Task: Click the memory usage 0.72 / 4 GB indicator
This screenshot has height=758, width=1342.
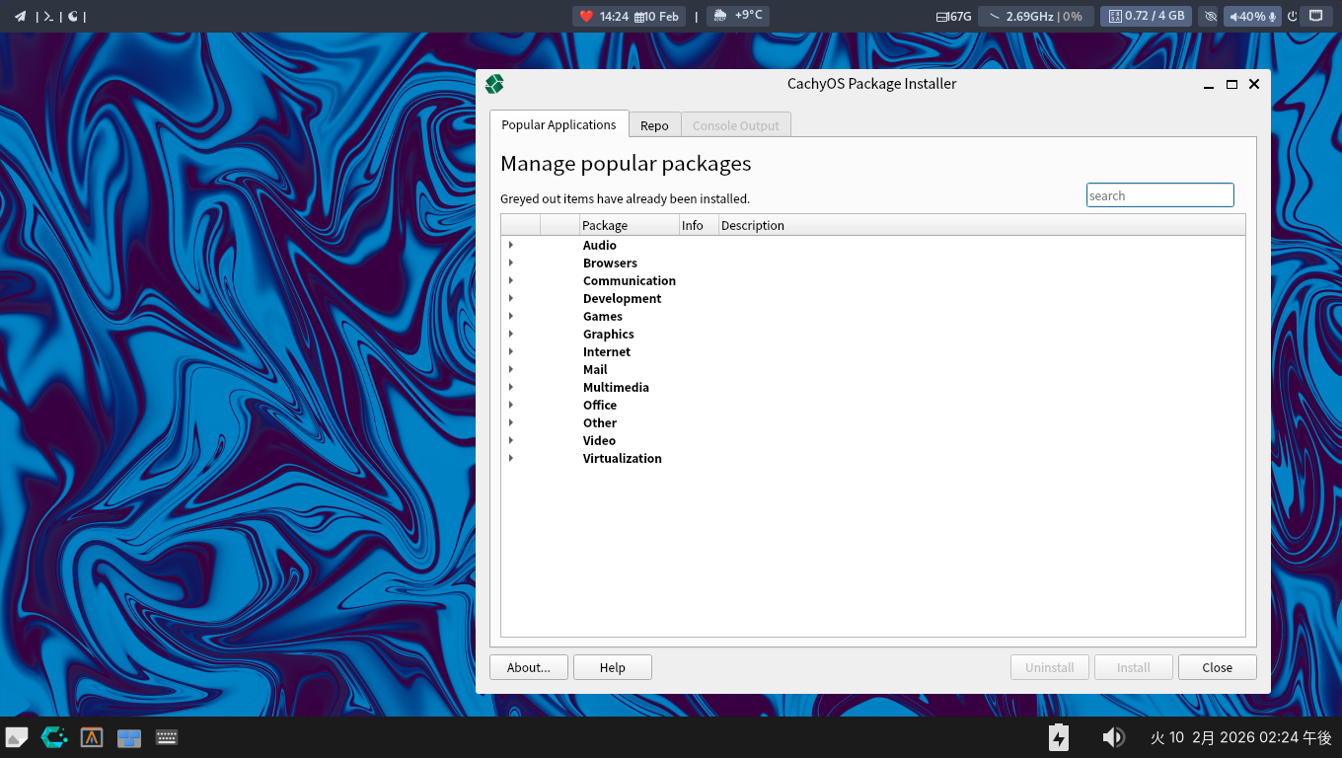Action: pyautogui.click(x=1147, y=16)
